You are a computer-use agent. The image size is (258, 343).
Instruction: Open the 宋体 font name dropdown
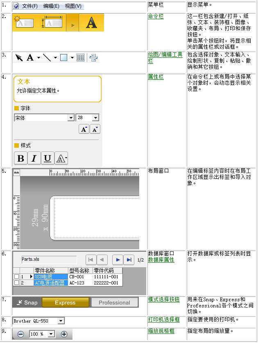pyautogui.click(x=70, y=118)
